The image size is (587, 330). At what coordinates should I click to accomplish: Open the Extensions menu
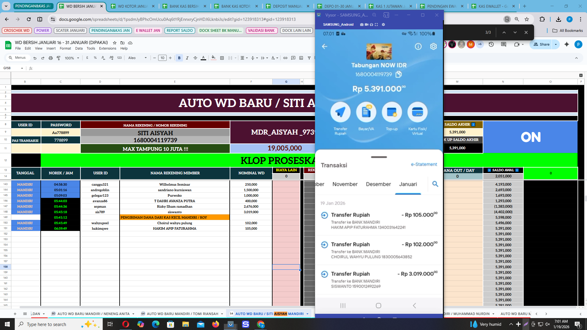click(x=108, y=48)
